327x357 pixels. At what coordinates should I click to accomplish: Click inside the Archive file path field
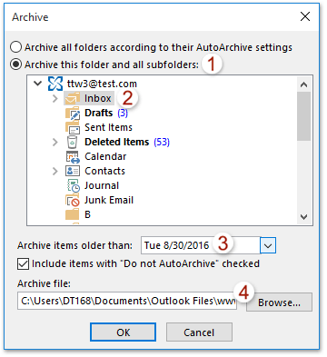127,301
